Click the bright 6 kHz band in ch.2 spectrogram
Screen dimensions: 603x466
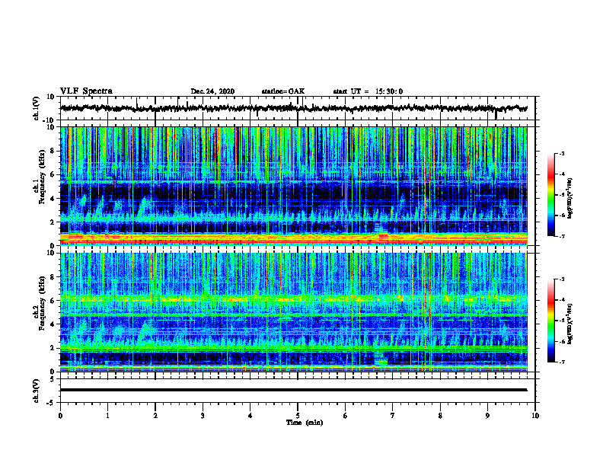point(293,298)
